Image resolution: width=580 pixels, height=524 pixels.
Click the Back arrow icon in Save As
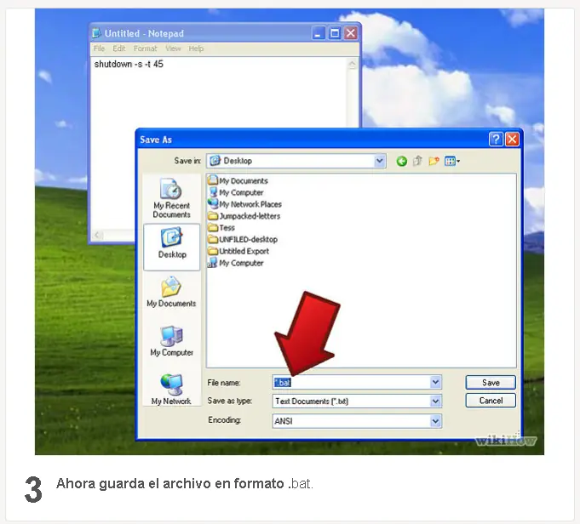(x=401, y=161)
